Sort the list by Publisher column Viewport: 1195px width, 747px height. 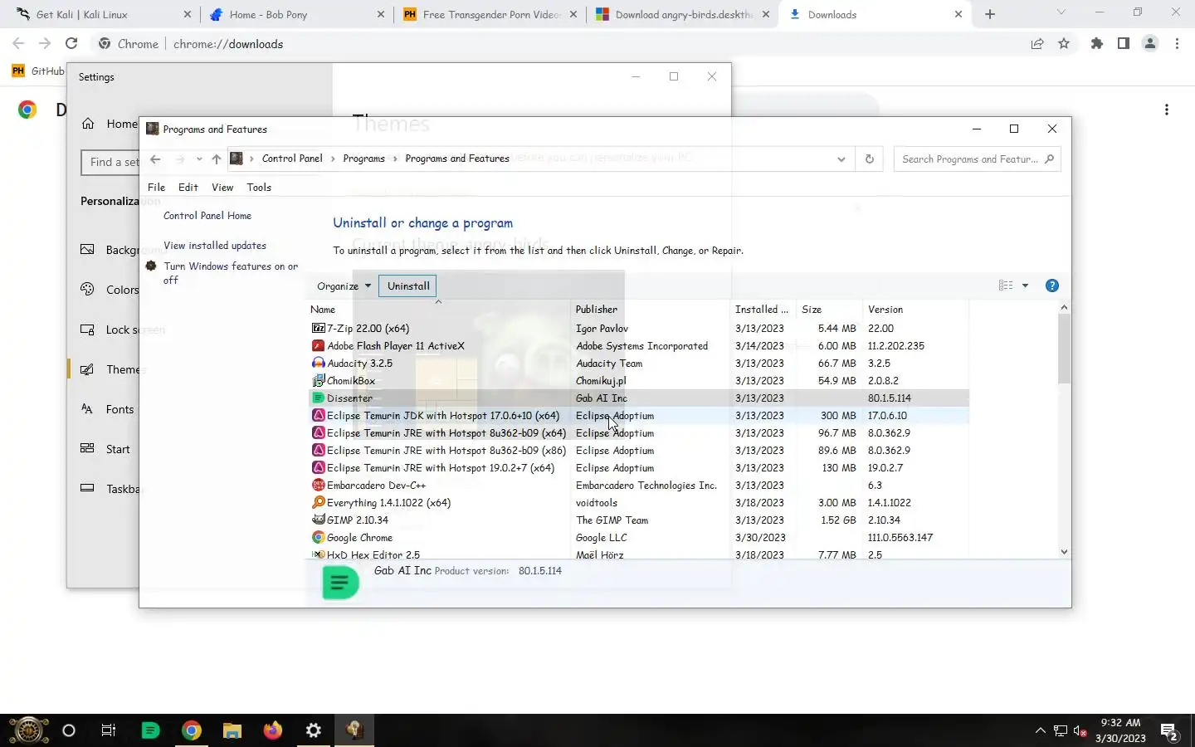[x=651, y=309]
